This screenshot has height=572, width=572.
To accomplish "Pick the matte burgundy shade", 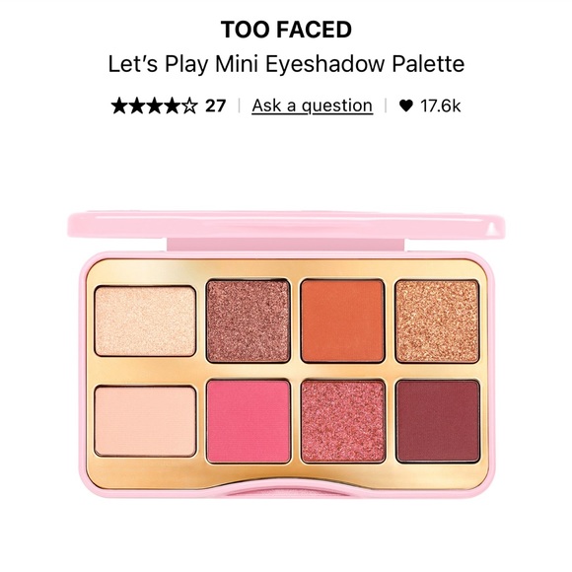I will click(x=438, y=421).
